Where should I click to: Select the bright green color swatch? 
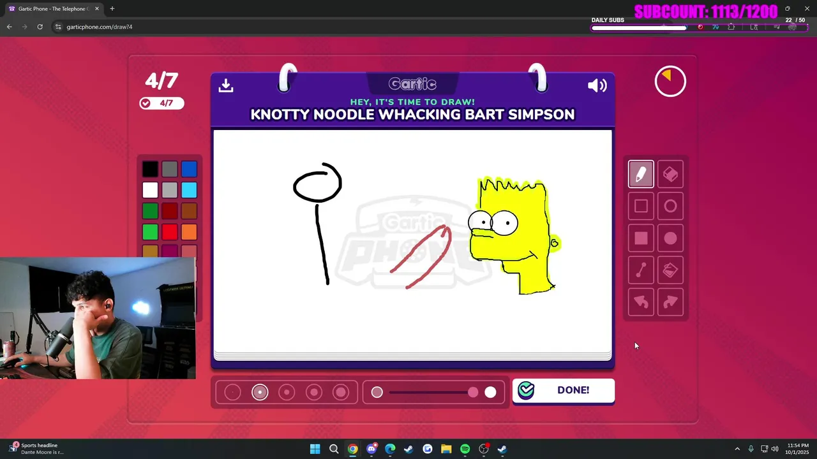point(150,232)
